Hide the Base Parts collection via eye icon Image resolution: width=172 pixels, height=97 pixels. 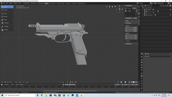[x=170, y=15]
